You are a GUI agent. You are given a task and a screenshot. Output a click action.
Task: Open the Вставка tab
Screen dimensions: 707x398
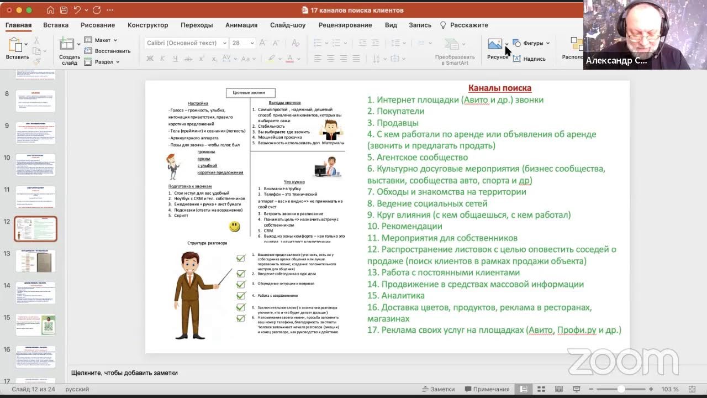56,25
